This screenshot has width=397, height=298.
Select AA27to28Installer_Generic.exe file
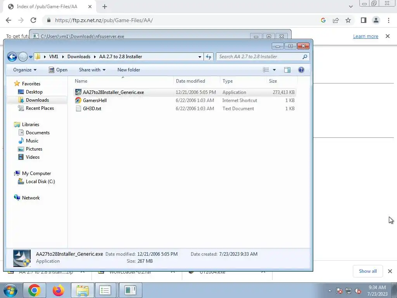click(x=185, y=92)
